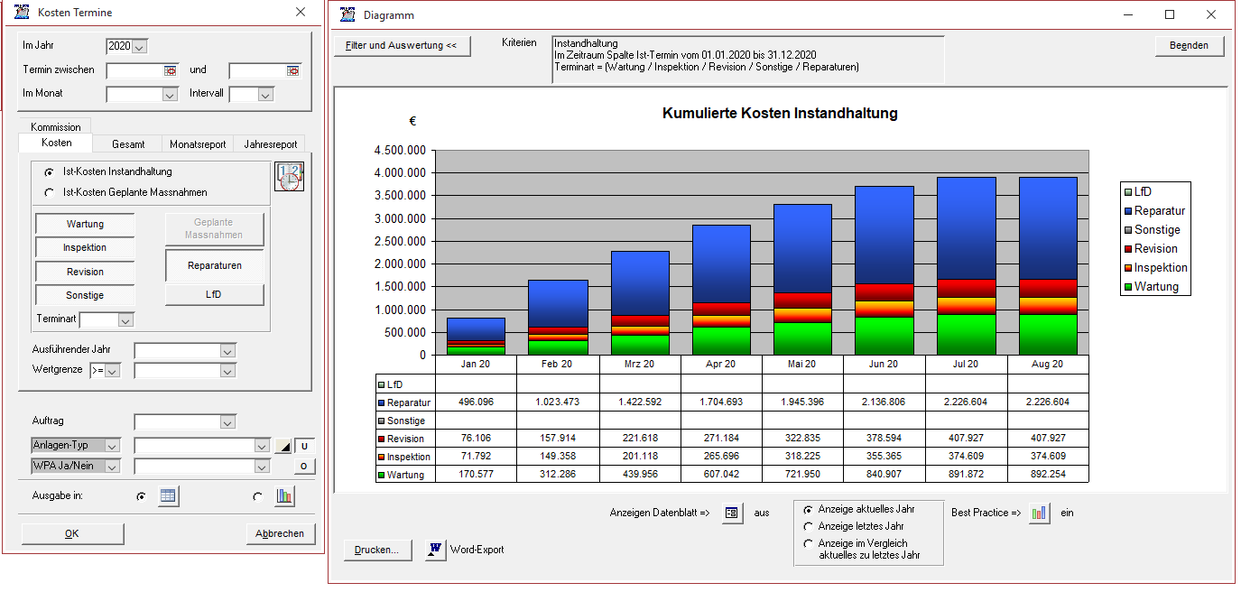Screen dimensions: 1241x592
Task: Open the calendar picker beside Termin zwischen
Action: point(169,69)
